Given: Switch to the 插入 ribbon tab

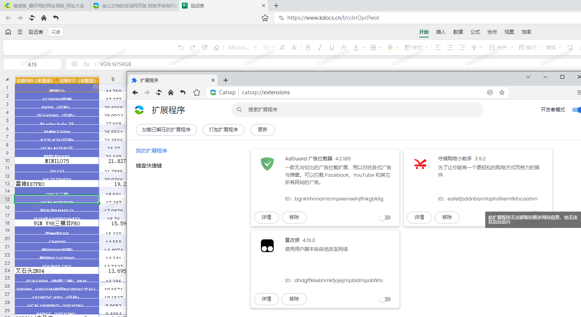Looking at the screenshot, I should click(440, 32).
